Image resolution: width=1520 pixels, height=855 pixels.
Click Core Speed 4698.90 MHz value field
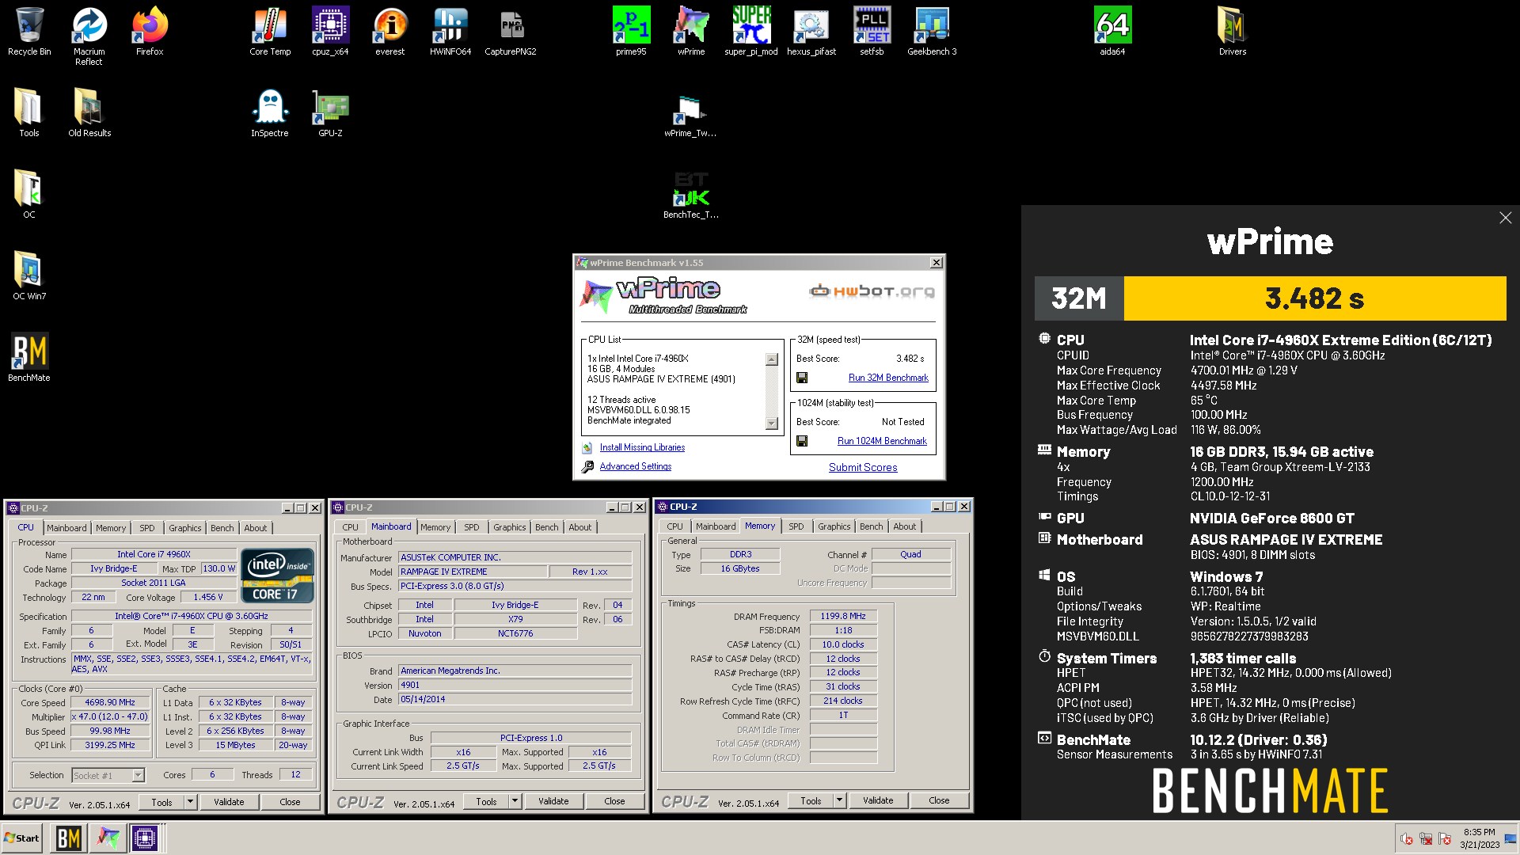pyautogui.click(x=110, y=702)
